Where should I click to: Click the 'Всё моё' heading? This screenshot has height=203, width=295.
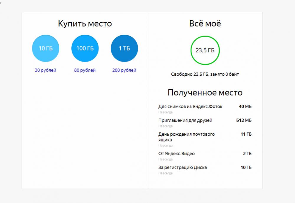pyautogui.click(x=205, y=24)
